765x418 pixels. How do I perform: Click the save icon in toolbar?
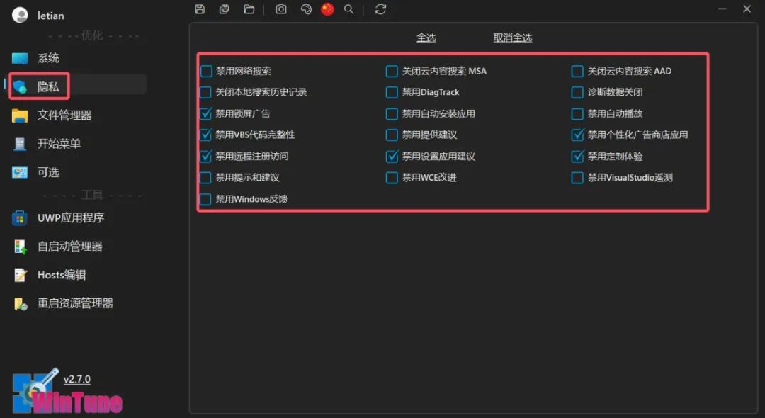point(200,9)
